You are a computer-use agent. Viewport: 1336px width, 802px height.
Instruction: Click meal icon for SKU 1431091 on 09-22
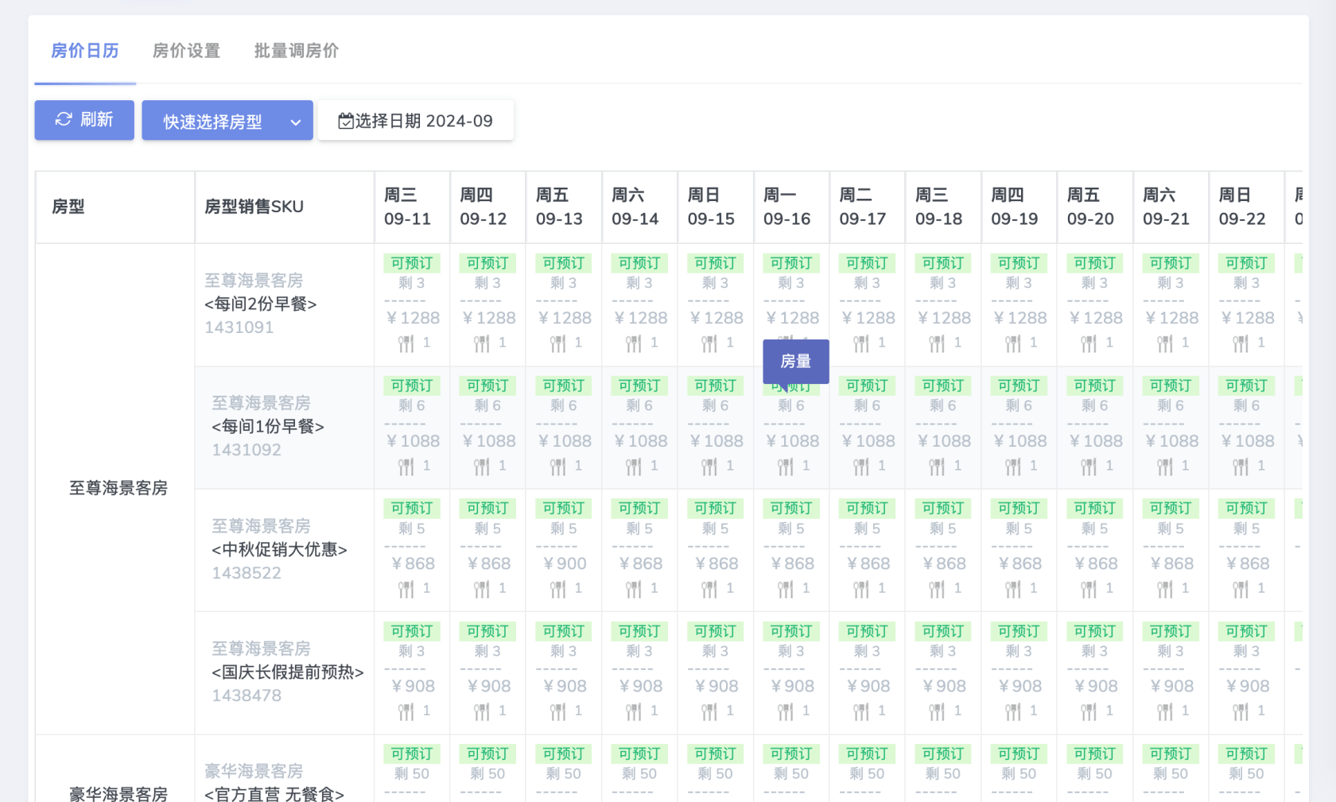pyautogui.click(x=1241, y=343)
